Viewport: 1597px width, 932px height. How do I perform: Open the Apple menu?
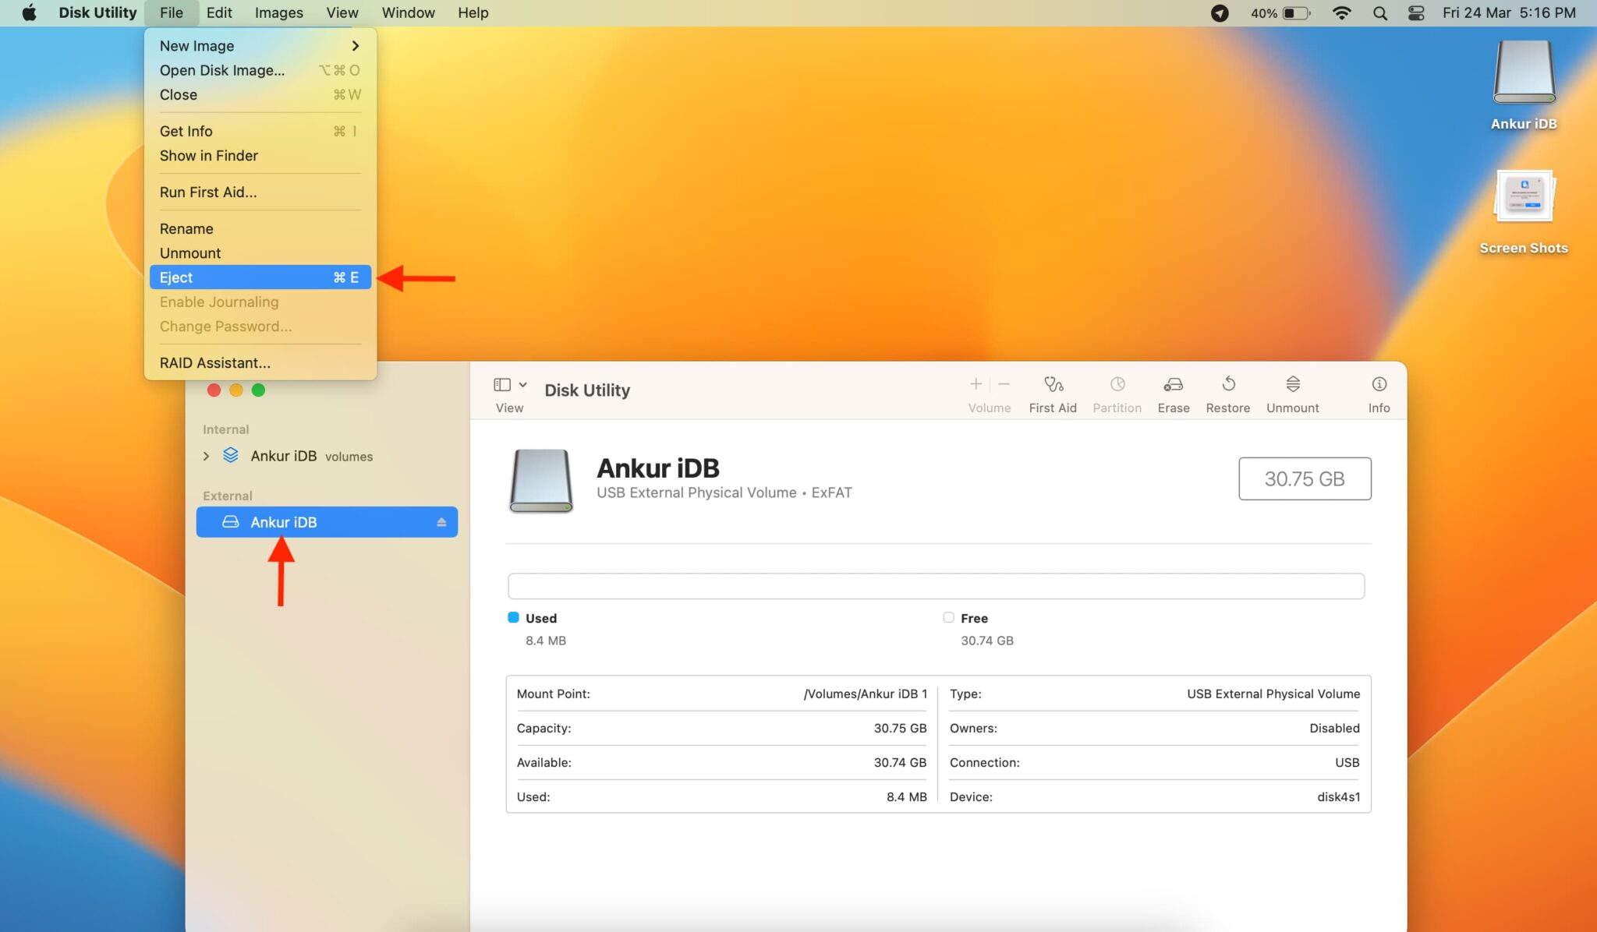tap(29, 13)
